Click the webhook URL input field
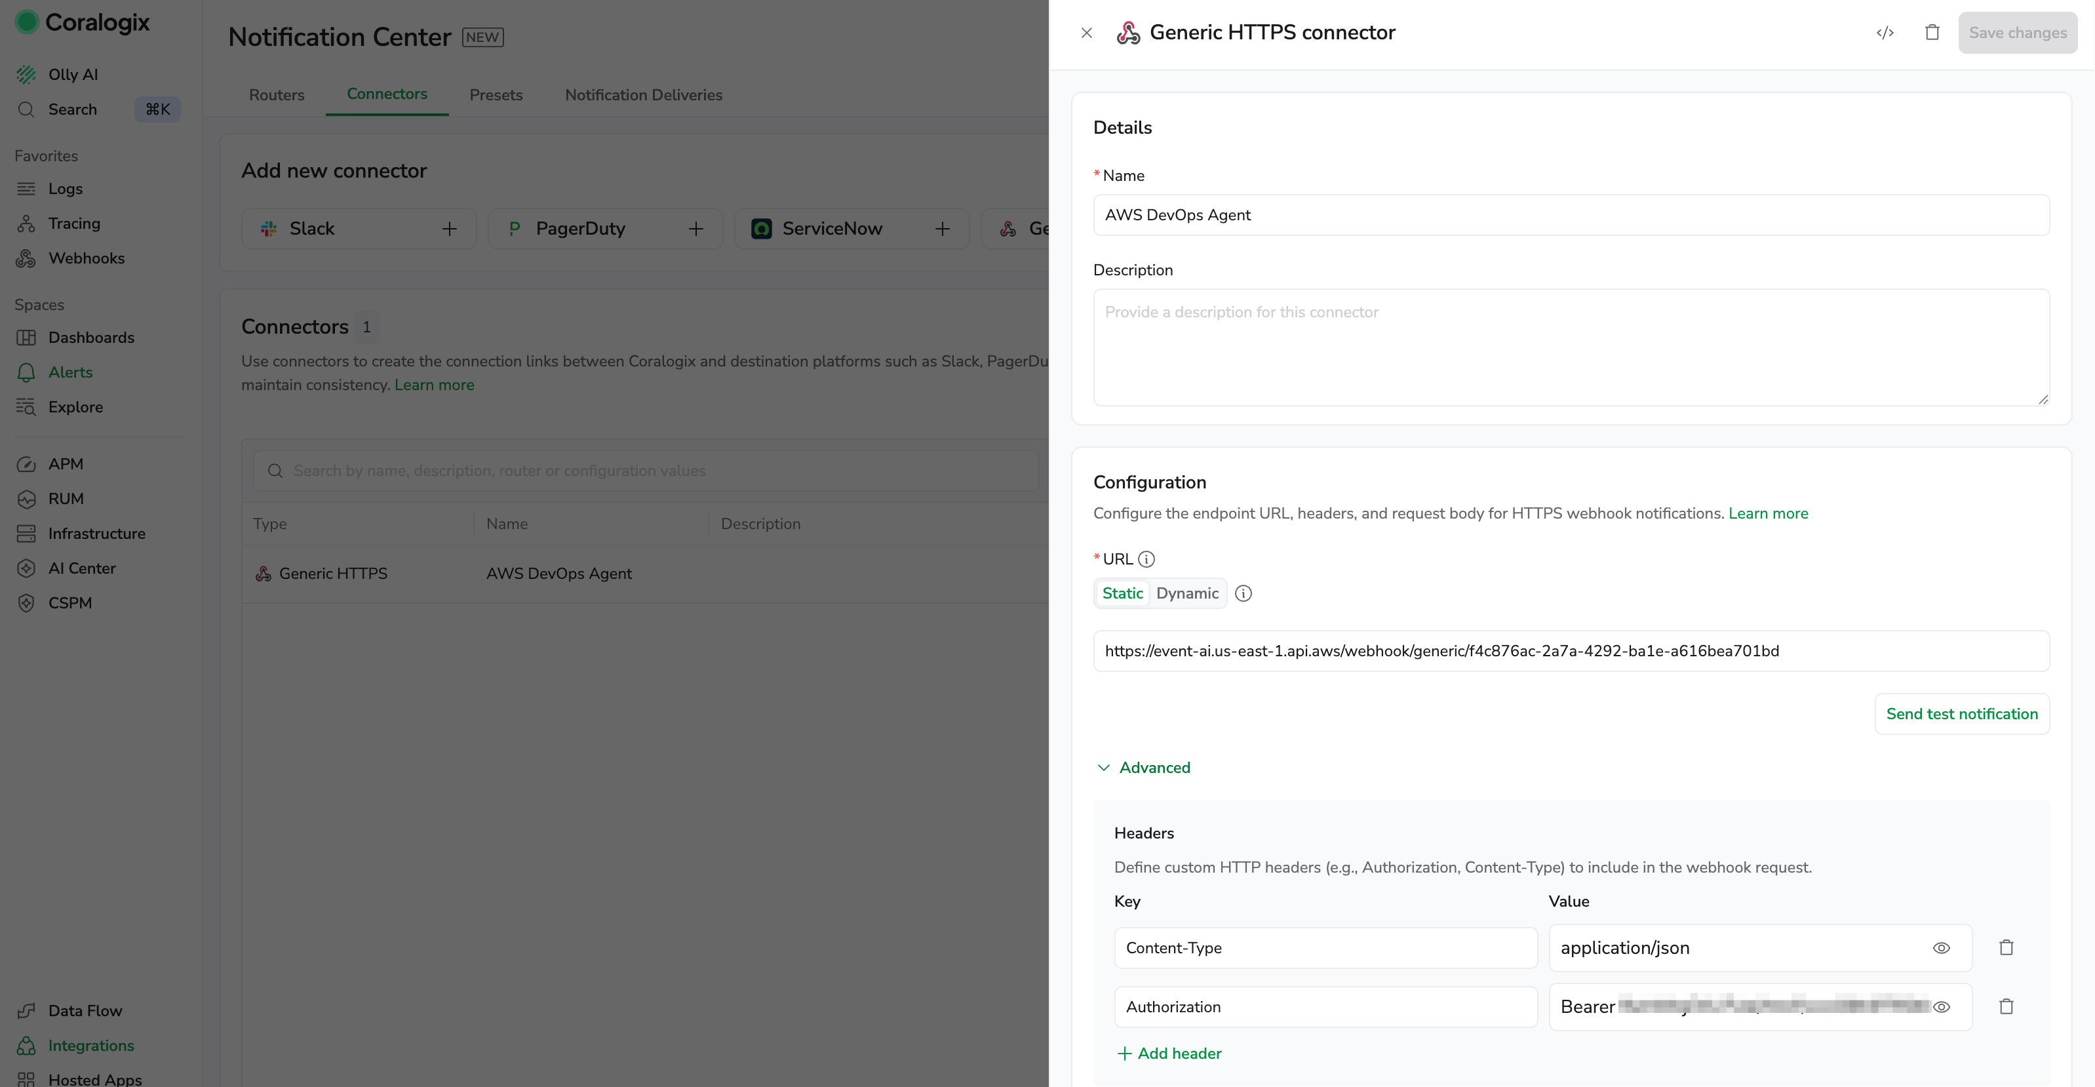This screenshot has height=1087, width=2095. coord(1571,651)
